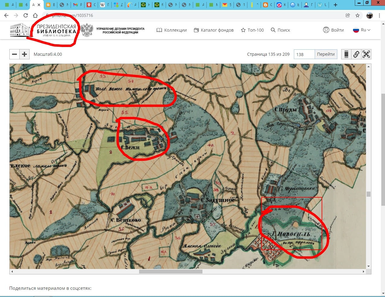Open the Топ-100 page
The width and height of the screenshot is (385, 297).
click(x=252, y=30)
